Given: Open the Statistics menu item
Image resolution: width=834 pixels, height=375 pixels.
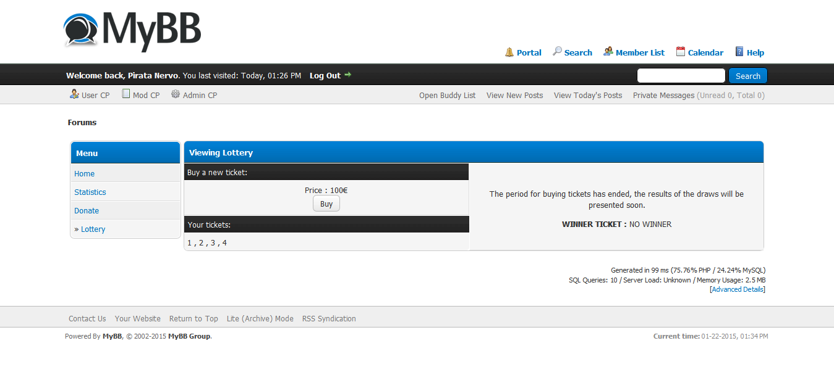Looking at the screenshot, I should click(90, 192).
